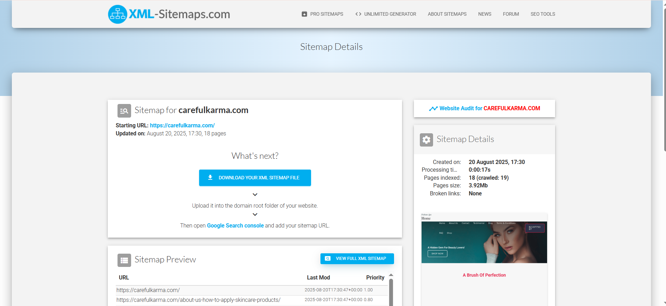Open the Google Search console link
Viewport: 666px width, 306px height.
(235, 226)
